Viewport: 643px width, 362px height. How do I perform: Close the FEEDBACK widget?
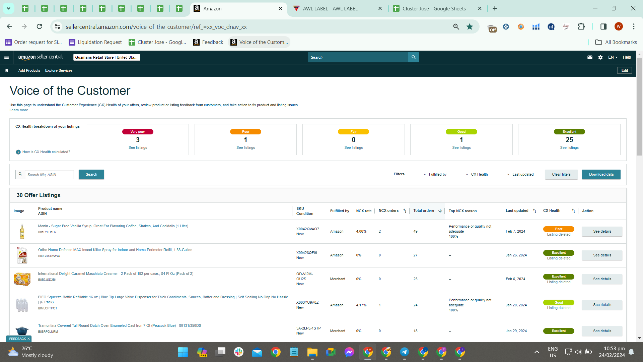point(28,339)
